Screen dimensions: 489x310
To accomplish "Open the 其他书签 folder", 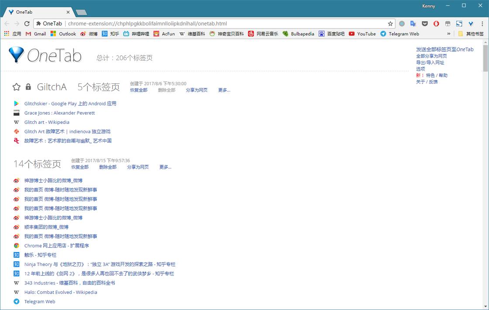I will coord(471,34).
